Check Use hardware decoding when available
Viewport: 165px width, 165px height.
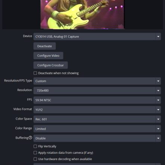point(35,159)
